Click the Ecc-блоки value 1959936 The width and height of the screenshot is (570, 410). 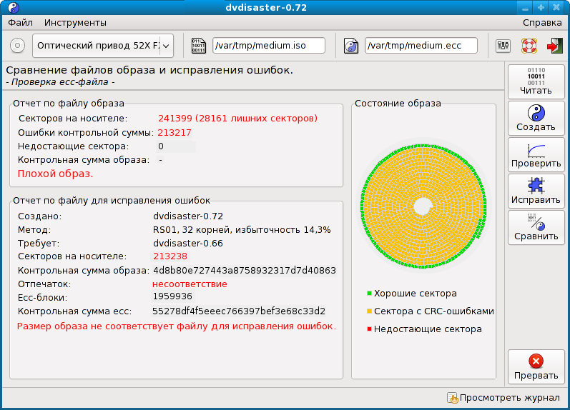point(172,296)
